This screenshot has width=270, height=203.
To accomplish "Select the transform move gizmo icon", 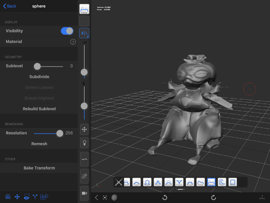I will coord(84,129).
